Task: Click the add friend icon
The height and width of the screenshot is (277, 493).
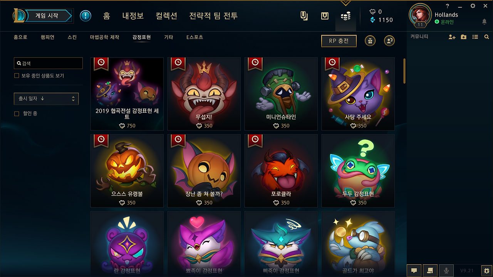Action: click(x=452, y=37)
